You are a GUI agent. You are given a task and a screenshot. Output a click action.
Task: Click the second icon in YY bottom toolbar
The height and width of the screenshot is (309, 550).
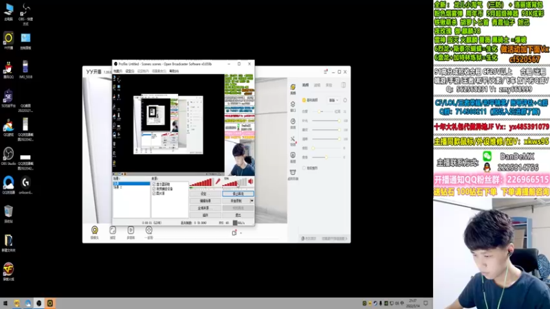point(113,232)
